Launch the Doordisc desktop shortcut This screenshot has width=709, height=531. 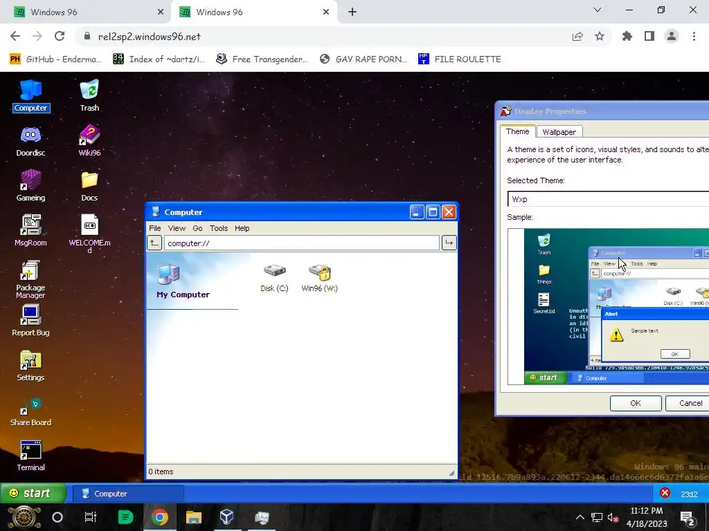click(30, 141)
